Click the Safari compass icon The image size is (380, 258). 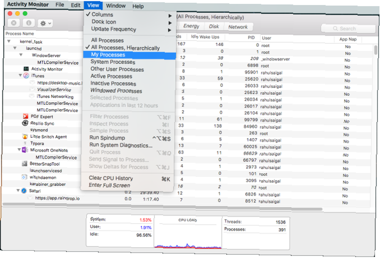(x=24, y=191)
